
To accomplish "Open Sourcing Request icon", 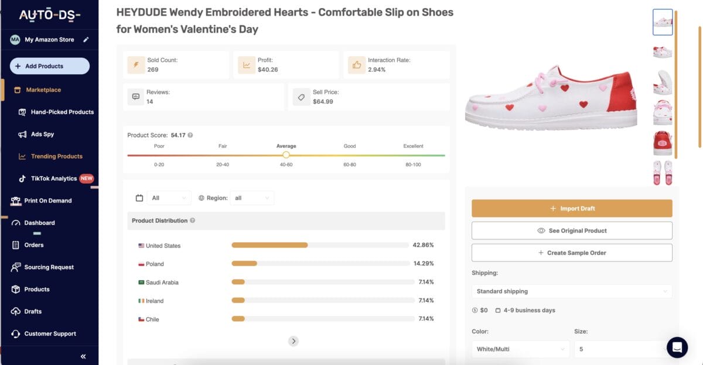I will [x=15, y=267].
